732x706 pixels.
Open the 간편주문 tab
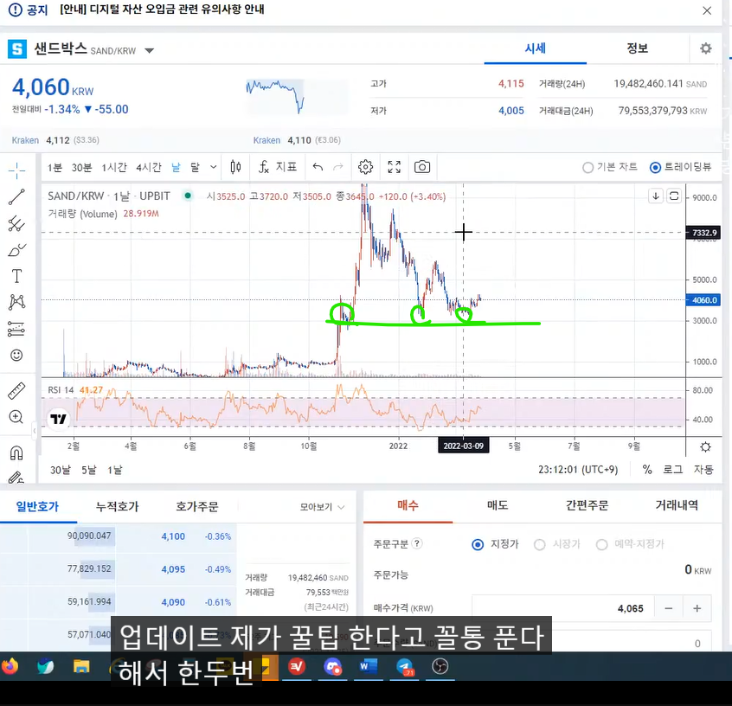(x=587, y=505)
